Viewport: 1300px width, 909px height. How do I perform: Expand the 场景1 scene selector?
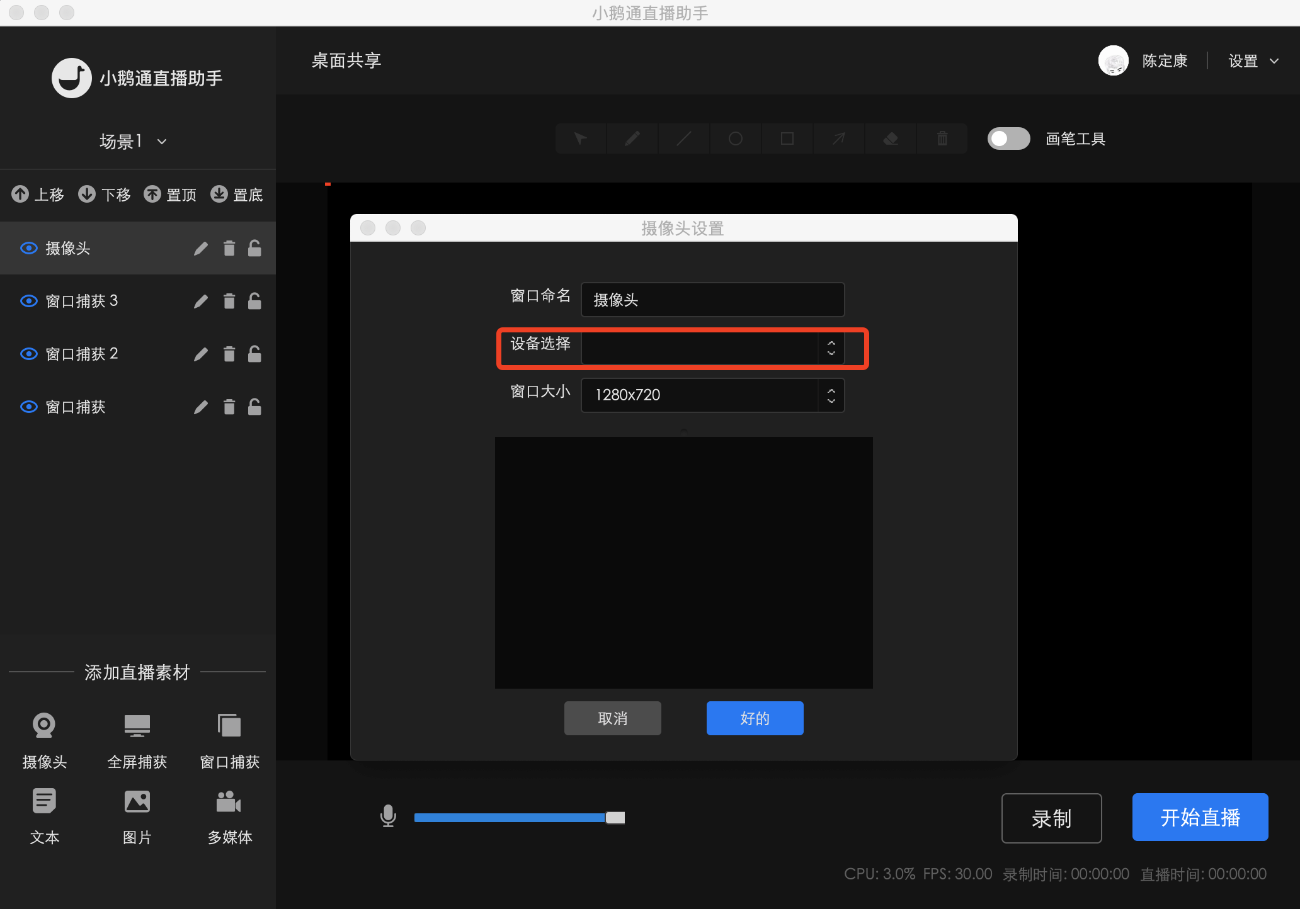pos(161,142)
